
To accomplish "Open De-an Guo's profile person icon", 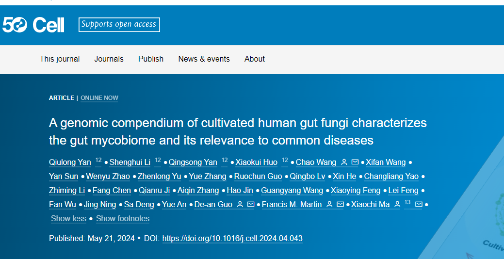I will pos(240,204).
